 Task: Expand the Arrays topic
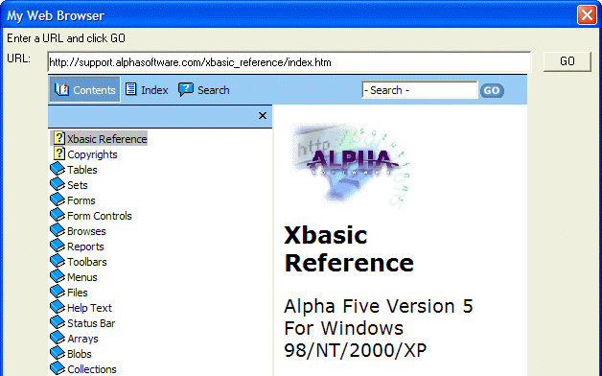pos(82,339)
